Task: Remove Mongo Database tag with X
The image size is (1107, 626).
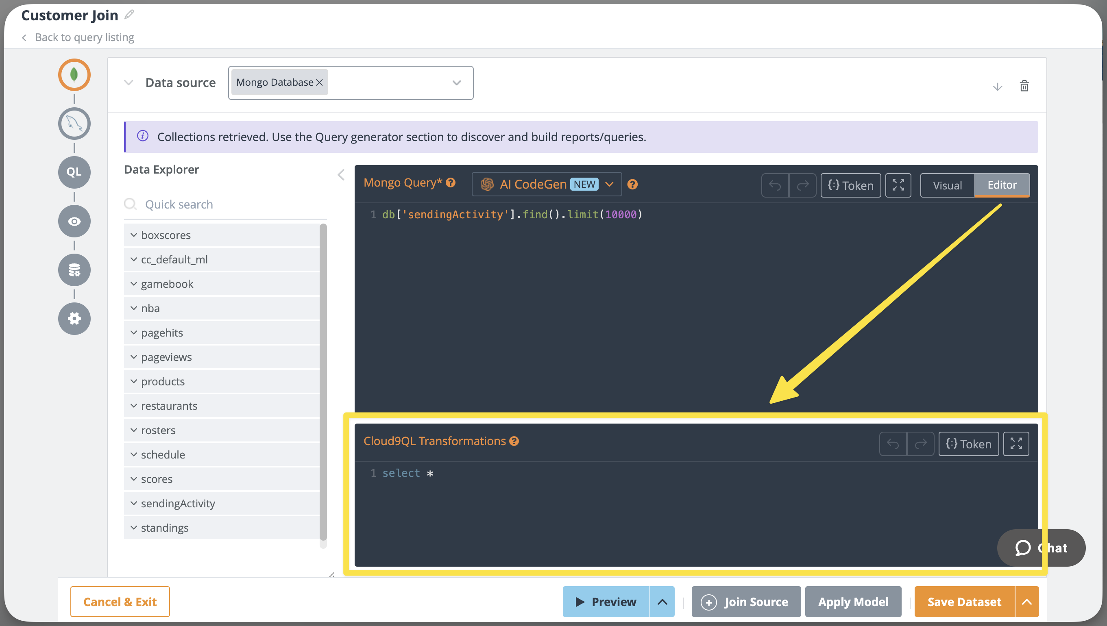Action: pos(319,83)
